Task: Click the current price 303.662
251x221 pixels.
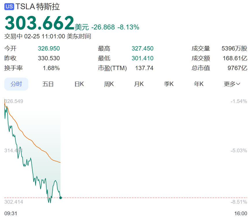Action: (x=39, y=23)
